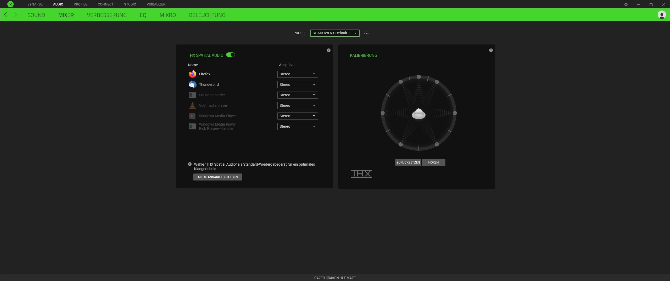Screen dimensions: 670x281
Task: Open THX Spatial Audio help icon
Action: [329, 50]
